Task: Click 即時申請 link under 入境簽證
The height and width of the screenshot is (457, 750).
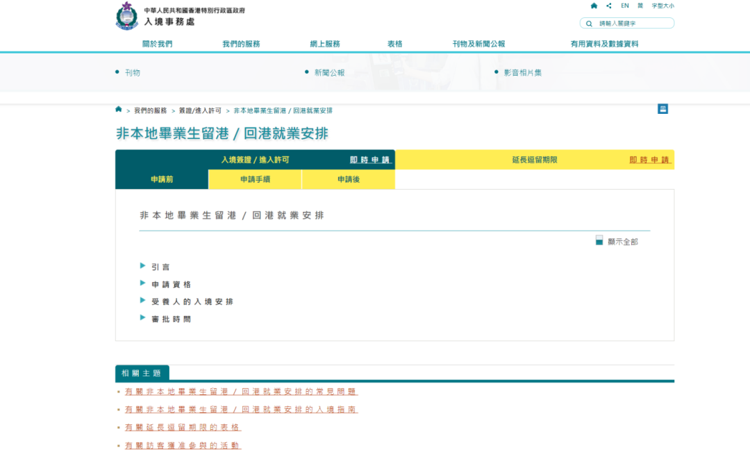Action: (x=369, y=160)
